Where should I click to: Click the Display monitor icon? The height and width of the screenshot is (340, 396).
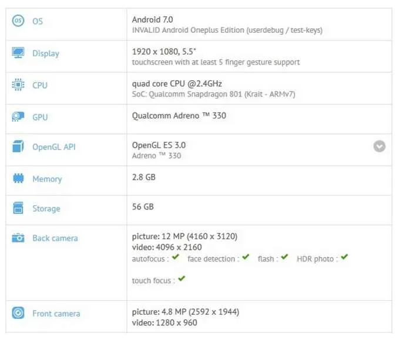[x=18, y=52]
